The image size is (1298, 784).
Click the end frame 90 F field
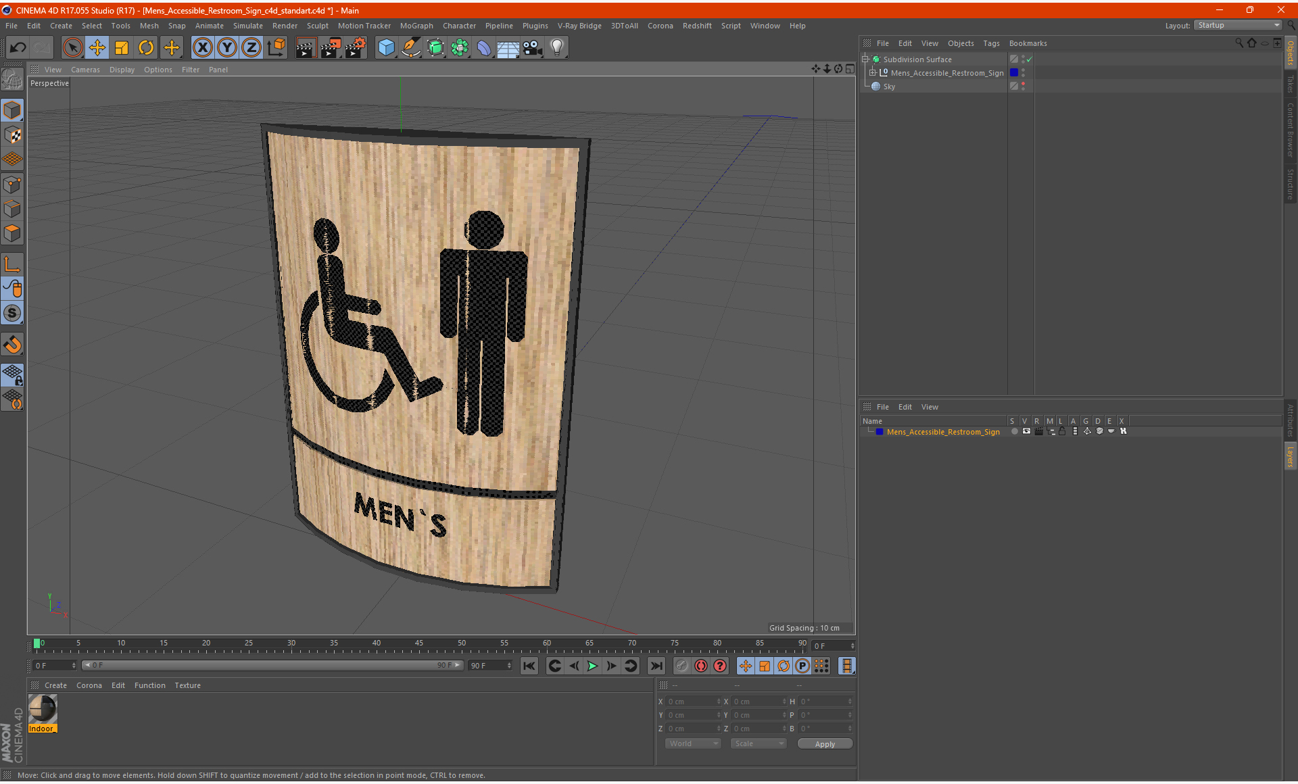pyautogui.click(x=490, y=666)
